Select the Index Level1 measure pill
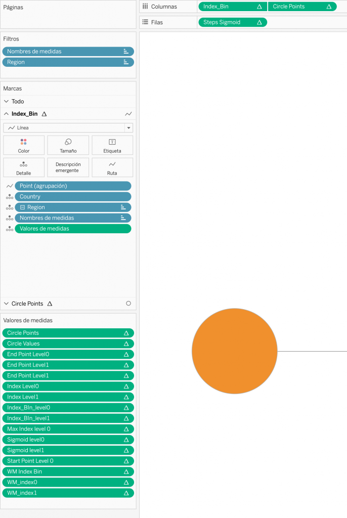 (68, 397)
